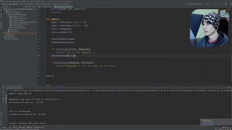This screenshot has width=232, height=130.
Task: Click the locate opened file icon in Project panel
Action: click(26, 6)
